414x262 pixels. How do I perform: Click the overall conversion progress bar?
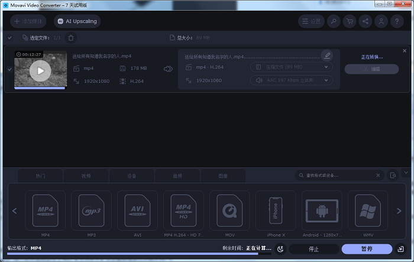139,254
